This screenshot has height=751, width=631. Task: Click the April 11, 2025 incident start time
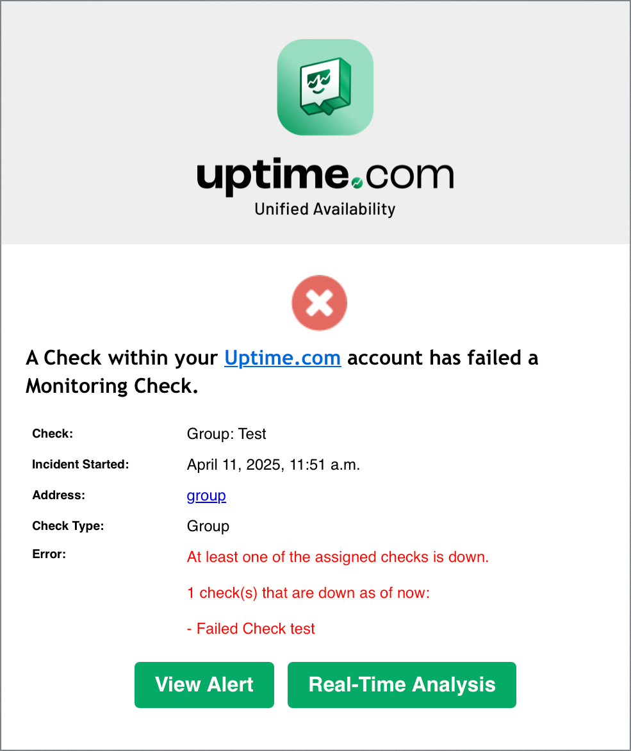274,465
